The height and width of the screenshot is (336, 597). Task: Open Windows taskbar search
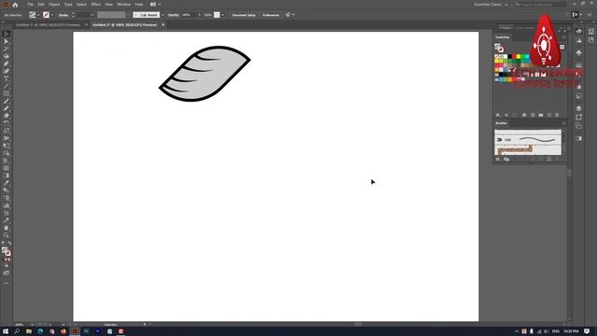point(17,331)
